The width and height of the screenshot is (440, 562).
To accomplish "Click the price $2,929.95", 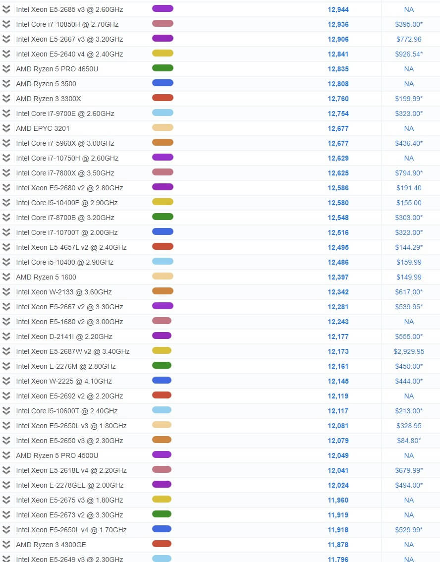I will click(409, 351).
